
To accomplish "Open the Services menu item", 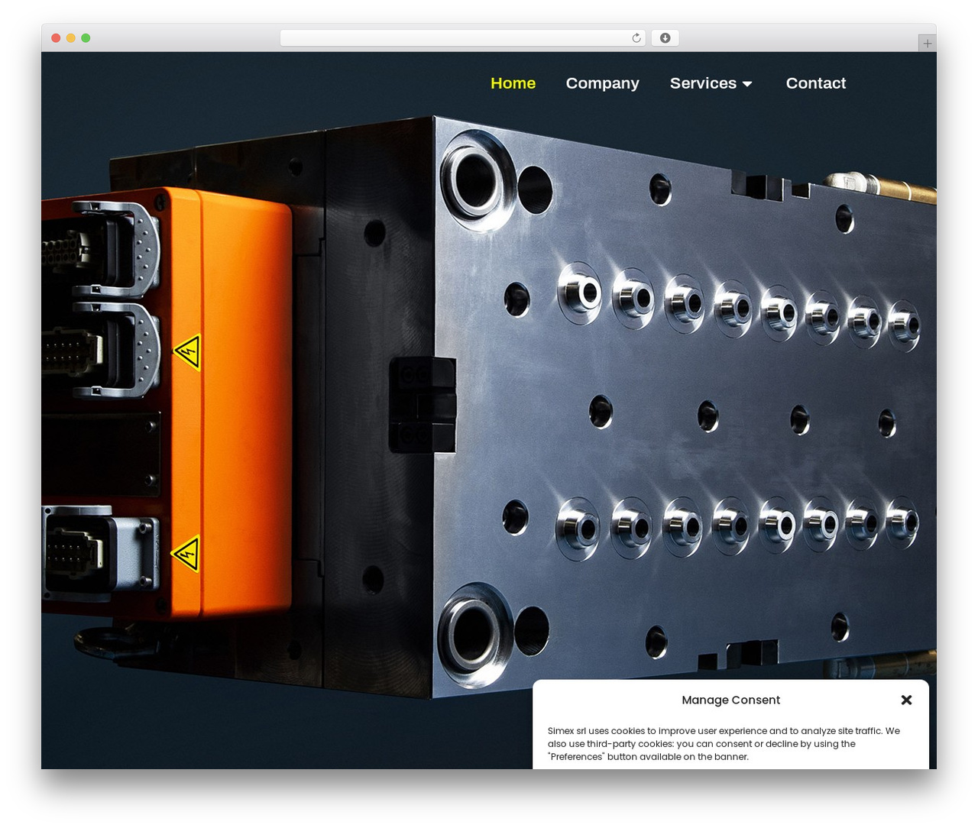I will click(x=703, y=83).
